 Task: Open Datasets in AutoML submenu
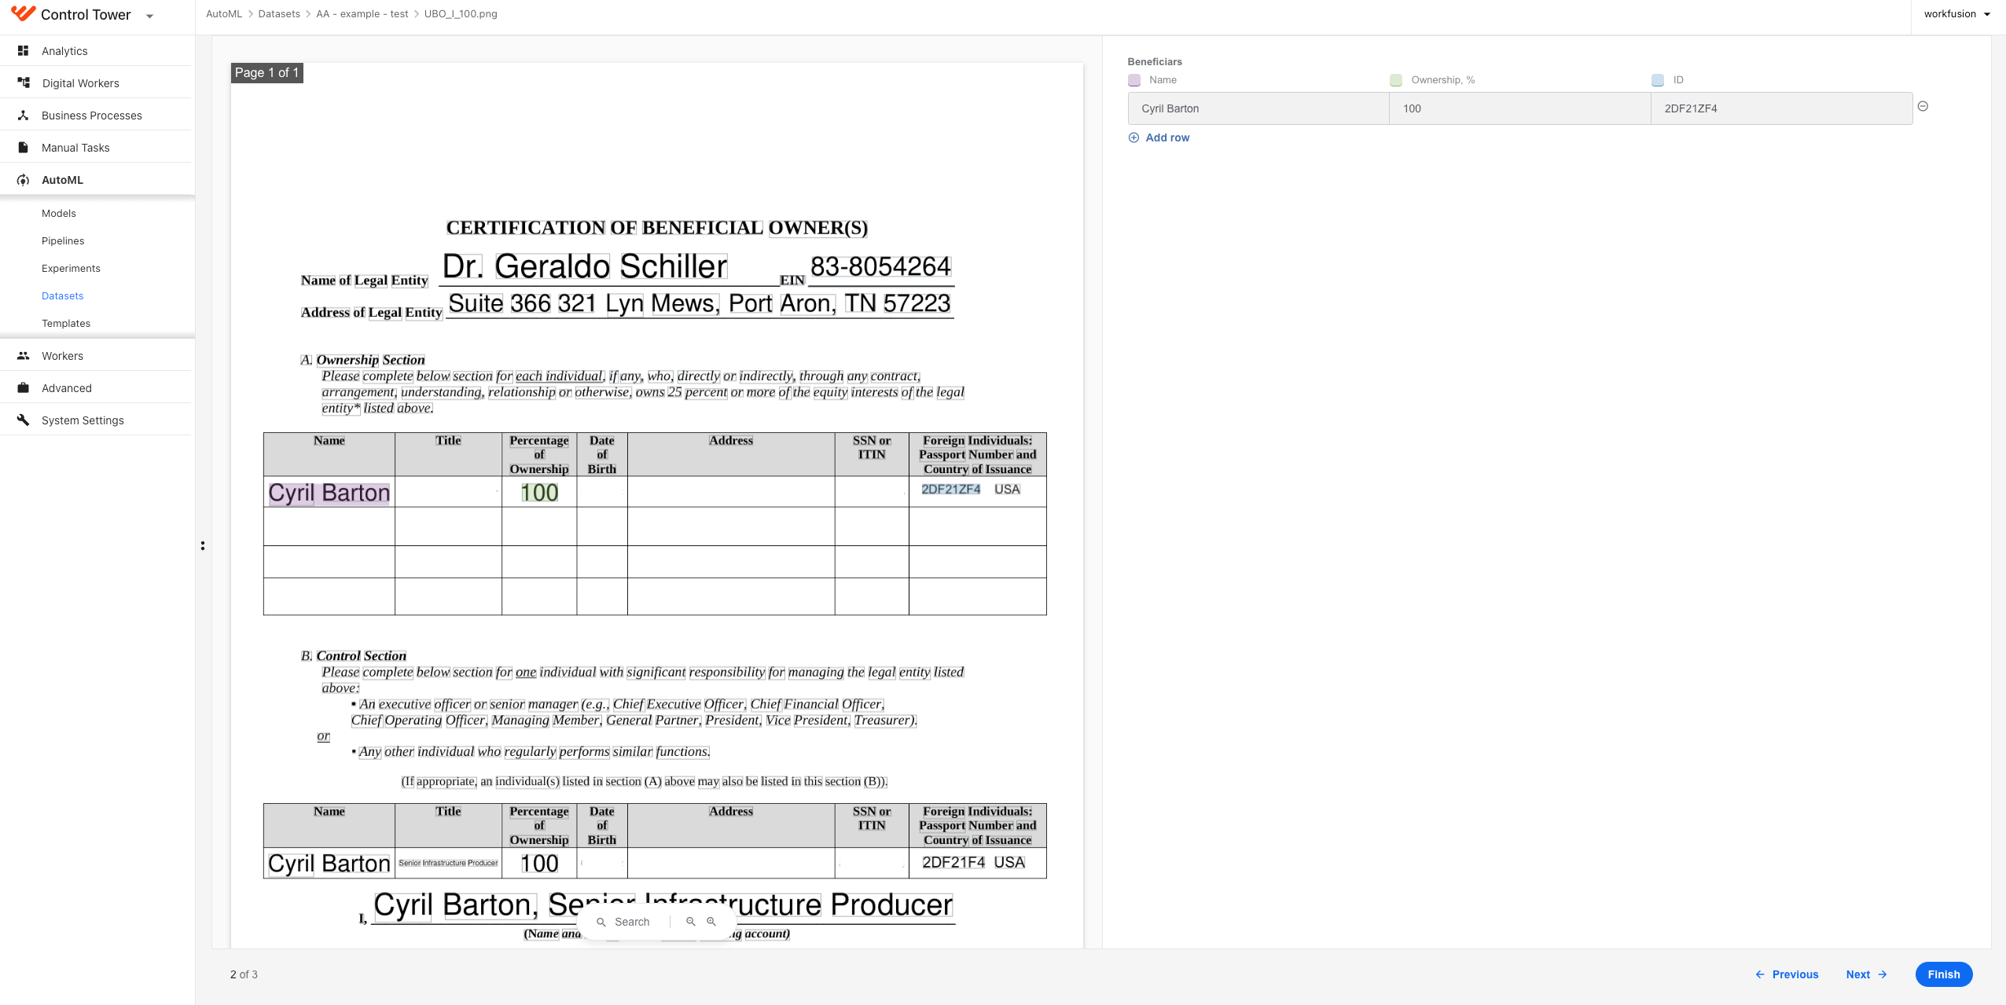[x=62, y=295]
